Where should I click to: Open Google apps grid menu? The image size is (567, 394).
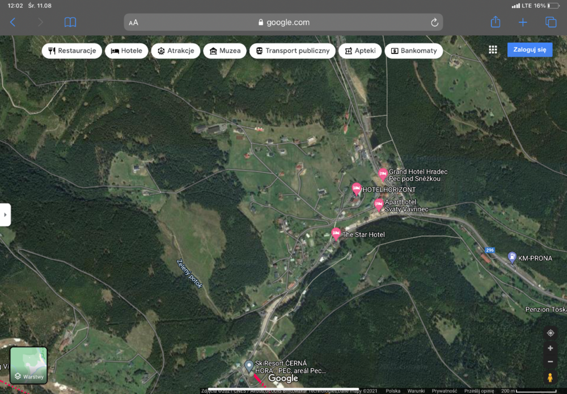tap(493, 50)
